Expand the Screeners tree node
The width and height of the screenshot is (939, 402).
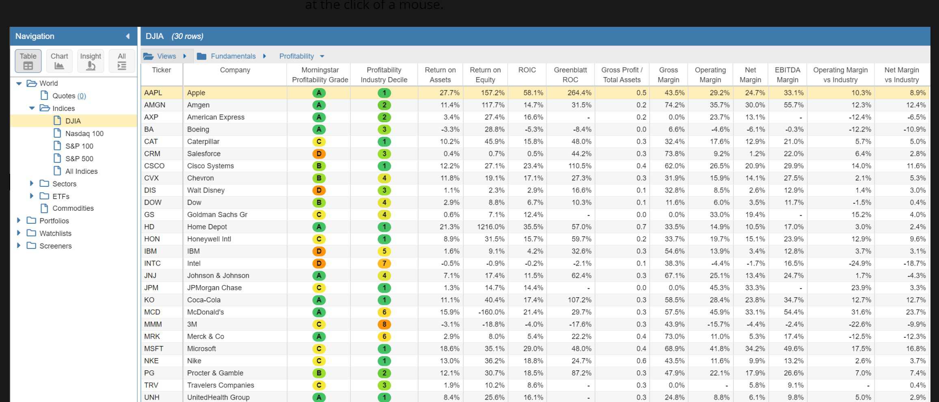pos(19,246)
